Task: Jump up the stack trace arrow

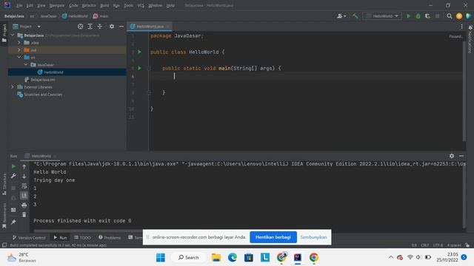Action: (x=24, y=166)
